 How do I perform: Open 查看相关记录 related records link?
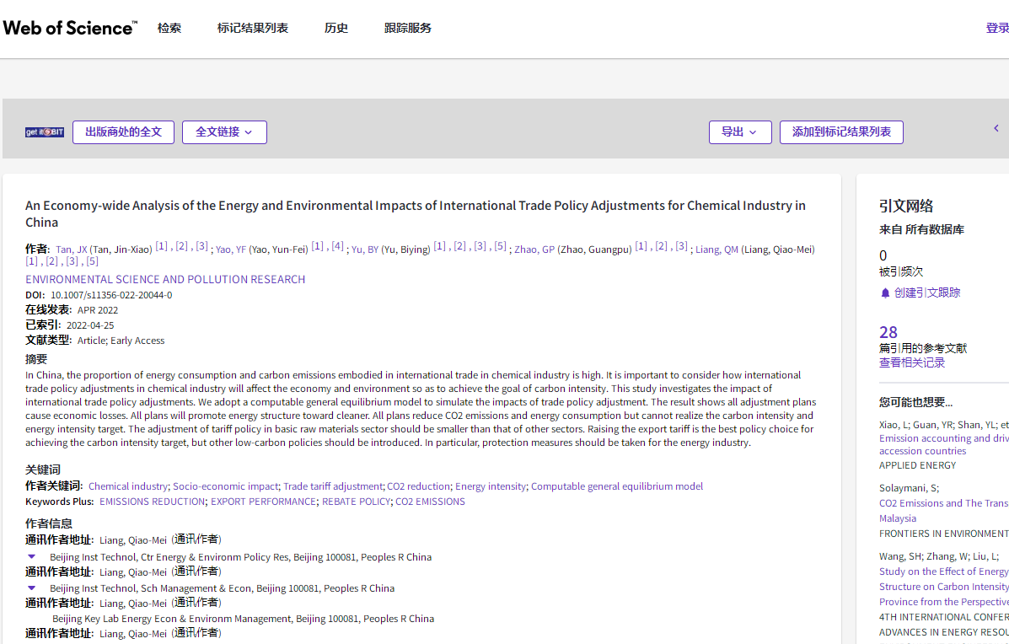coord(912,362)
